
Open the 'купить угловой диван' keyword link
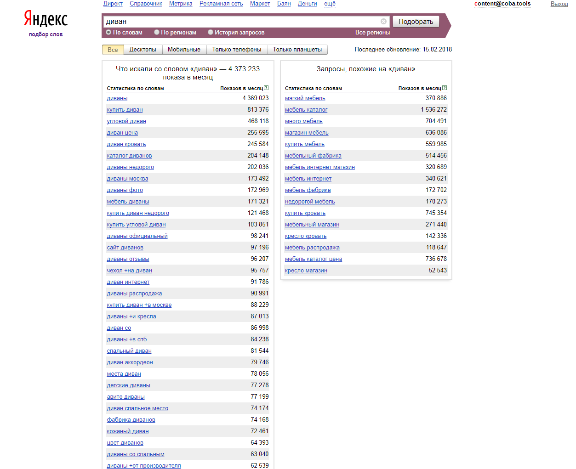click(136, 225)
